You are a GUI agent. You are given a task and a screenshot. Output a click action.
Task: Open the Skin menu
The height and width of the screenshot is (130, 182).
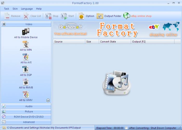click(15, 9)
